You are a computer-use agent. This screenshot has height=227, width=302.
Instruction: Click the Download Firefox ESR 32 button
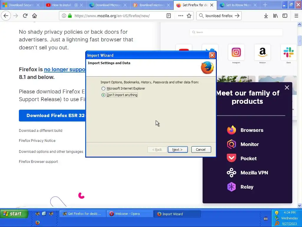pos(52,116)
